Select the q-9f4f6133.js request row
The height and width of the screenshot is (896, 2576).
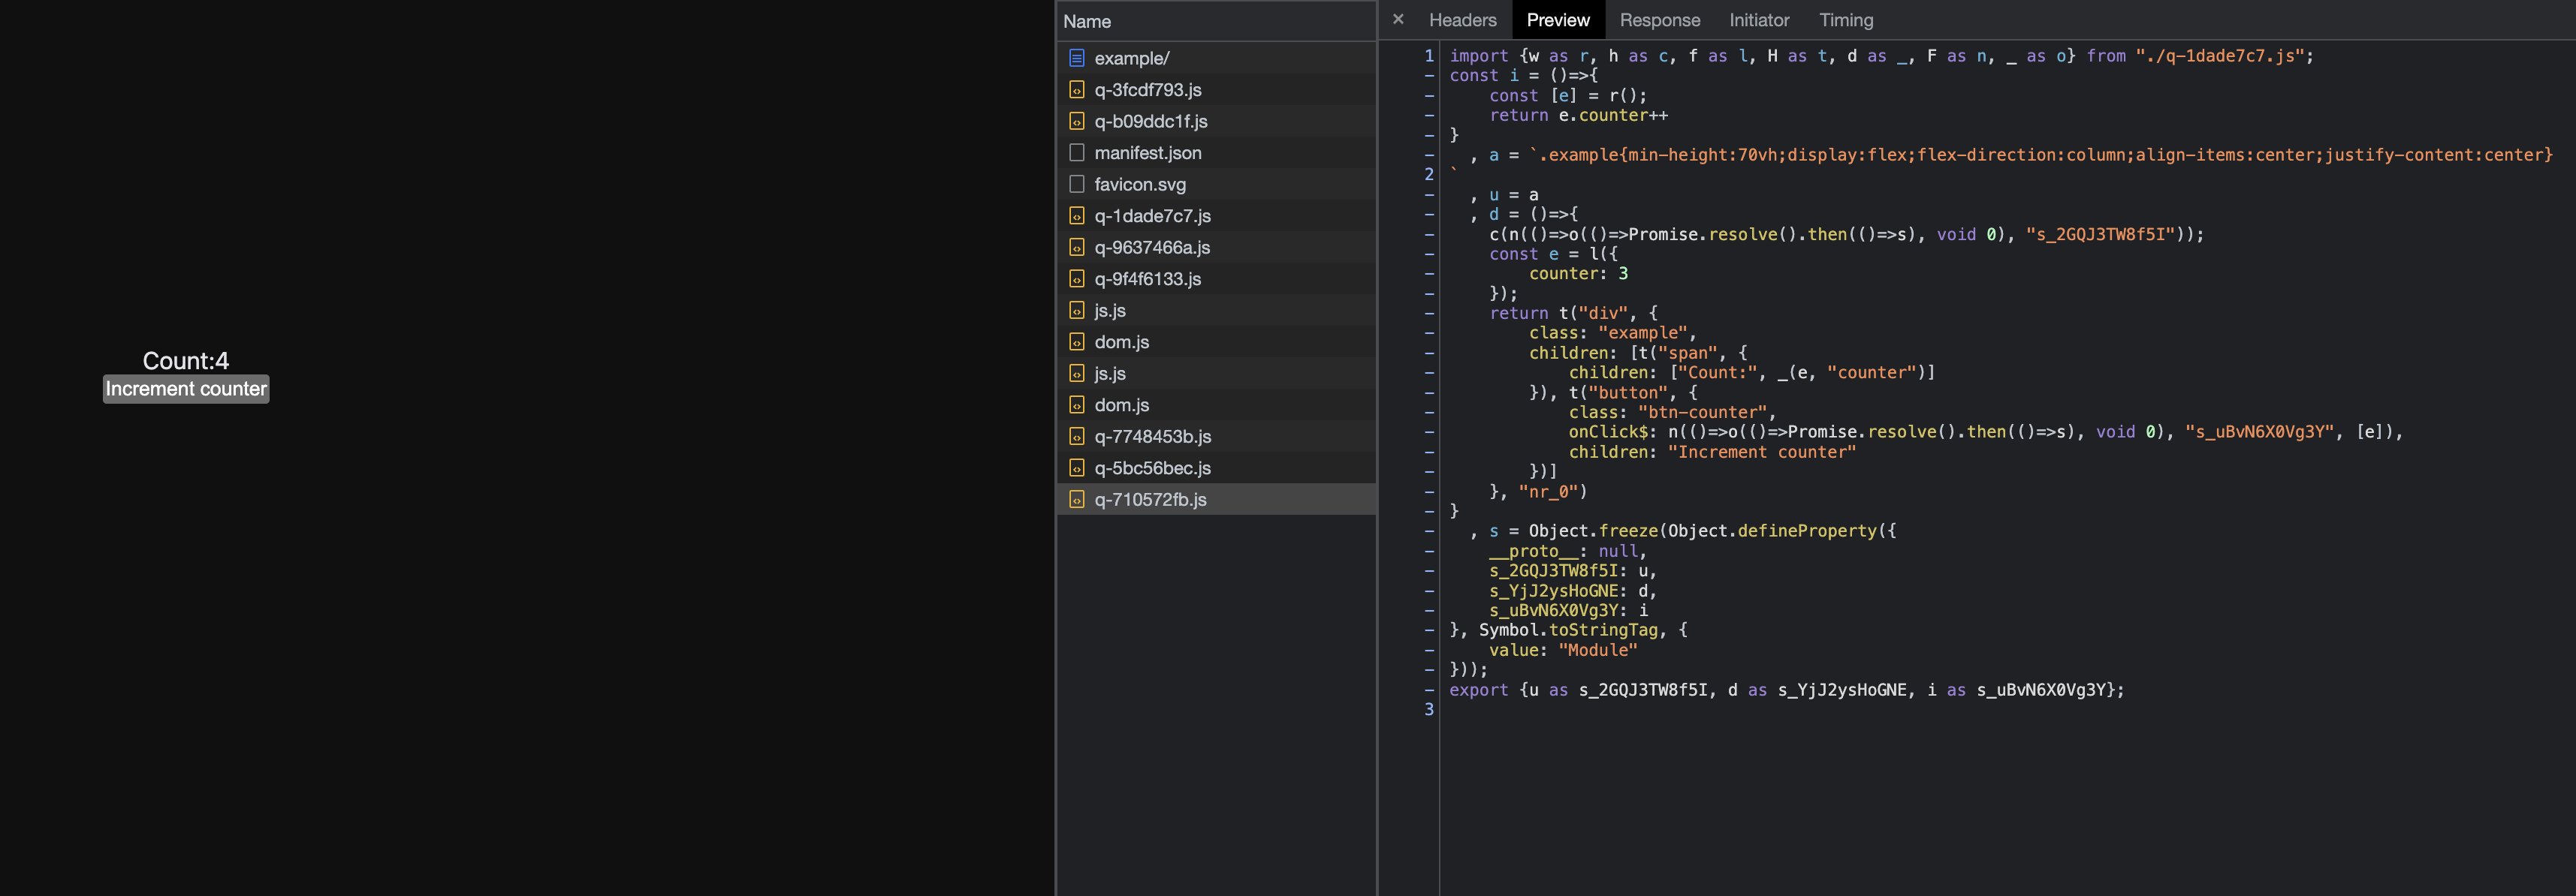click(x=1147, y=278)
